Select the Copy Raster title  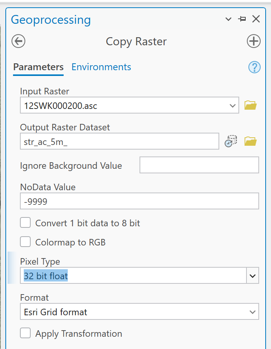136,41
